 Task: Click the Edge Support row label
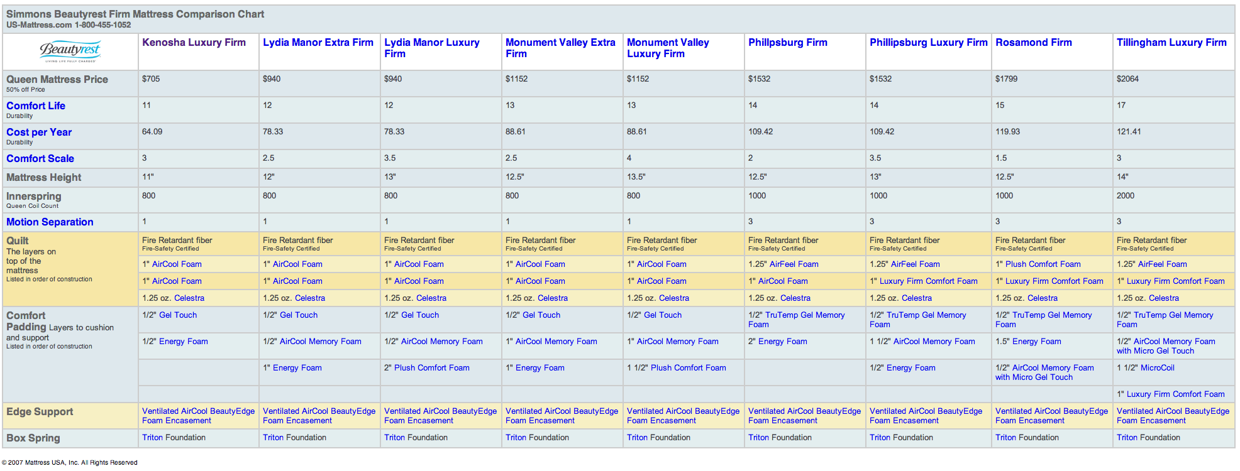40,412
